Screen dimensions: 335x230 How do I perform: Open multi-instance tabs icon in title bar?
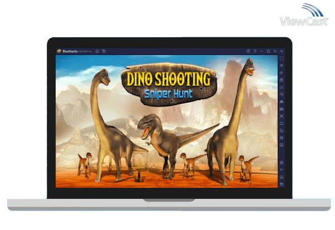[x=104, y=51]
